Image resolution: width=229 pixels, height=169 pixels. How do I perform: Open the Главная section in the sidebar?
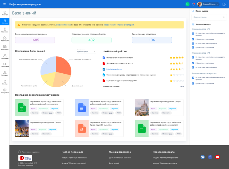point(4,13)
